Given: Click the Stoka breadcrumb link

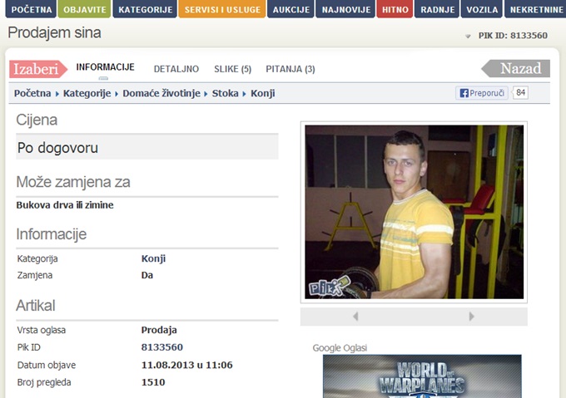Looking at the screenshot, I should click(x=225, y=93).
